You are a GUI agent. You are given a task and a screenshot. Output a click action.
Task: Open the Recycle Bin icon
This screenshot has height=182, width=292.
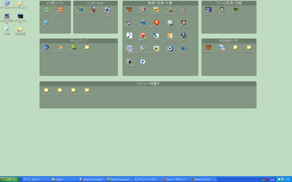(7, 29)
